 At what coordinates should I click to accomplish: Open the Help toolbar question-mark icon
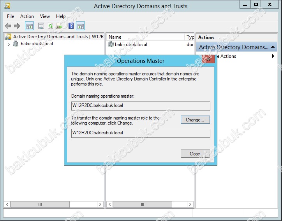pos(71,26)
